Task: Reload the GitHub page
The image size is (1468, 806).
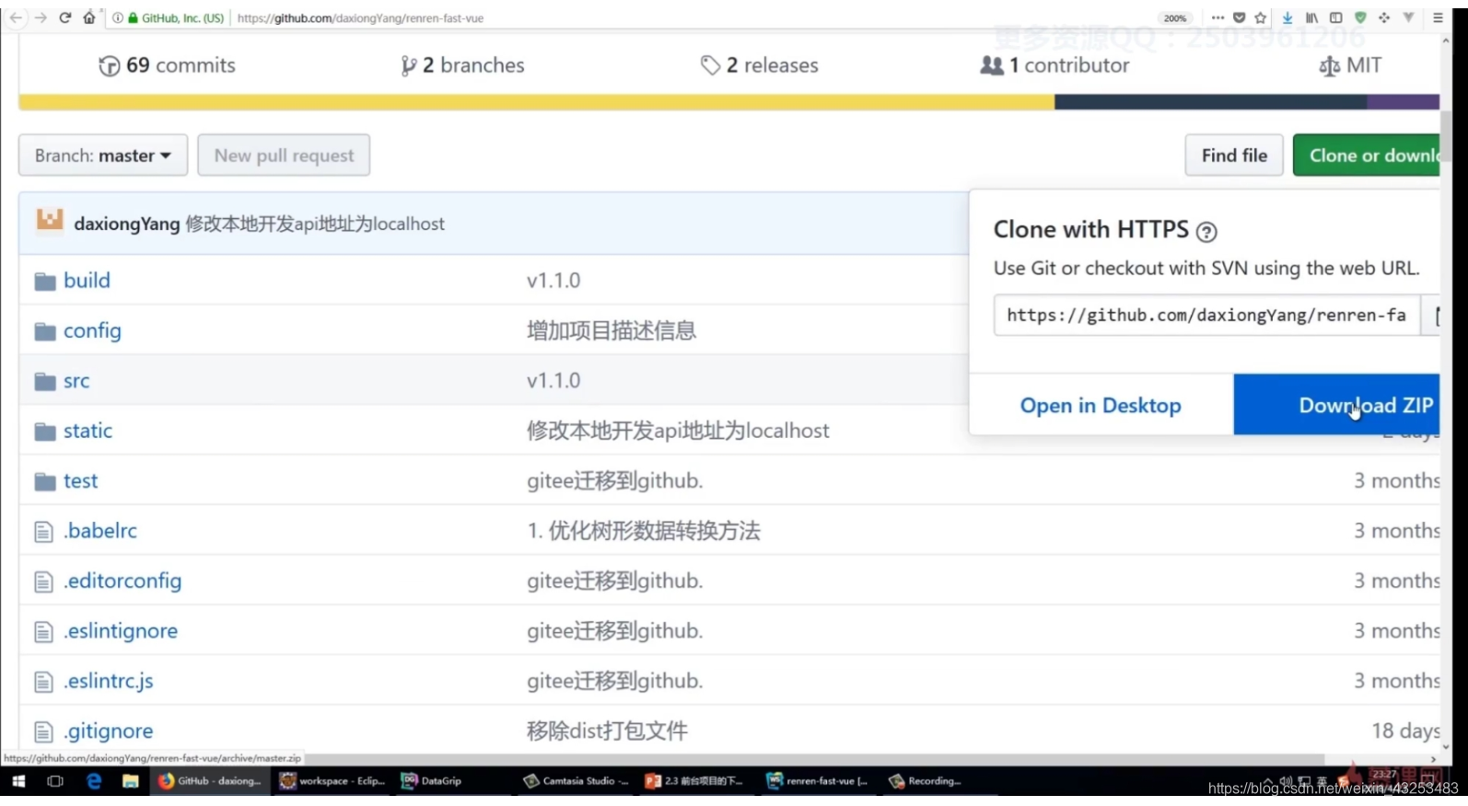Action: tap(64, 17)
